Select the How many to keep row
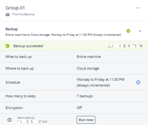The height and width of the screenshot is (125, 148). coord(74,96)
